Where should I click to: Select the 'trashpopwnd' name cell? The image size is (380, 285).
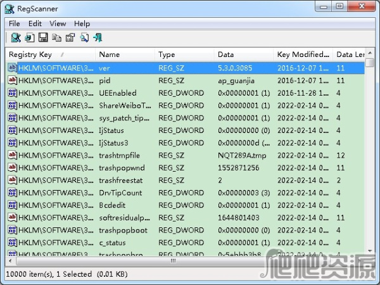click(122, 168)
